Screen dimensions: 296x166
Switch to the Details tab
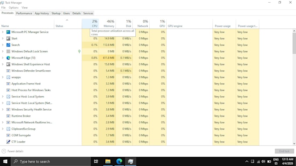[x=77, y=13]
